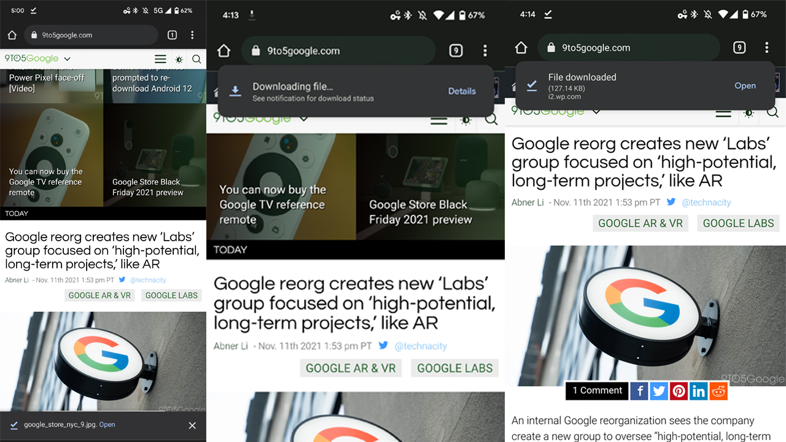Open the downloaded 127.14 KB file
The height and width of the screenshot is (442, 786).
745,86
